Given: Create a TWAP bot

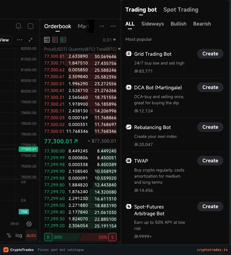Looking at the screenshot, I should [210, 161].
